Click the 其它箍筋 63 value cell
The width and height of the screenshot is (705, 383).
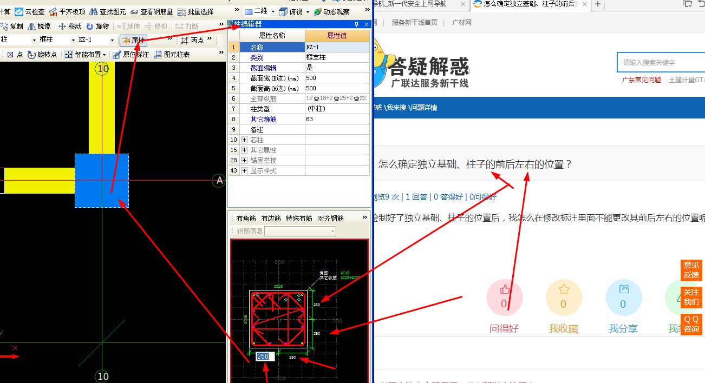pos(337,119)
